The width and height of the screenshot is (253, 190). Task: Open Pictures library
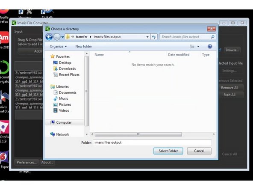pyautogui.click(x=62, y=104)
